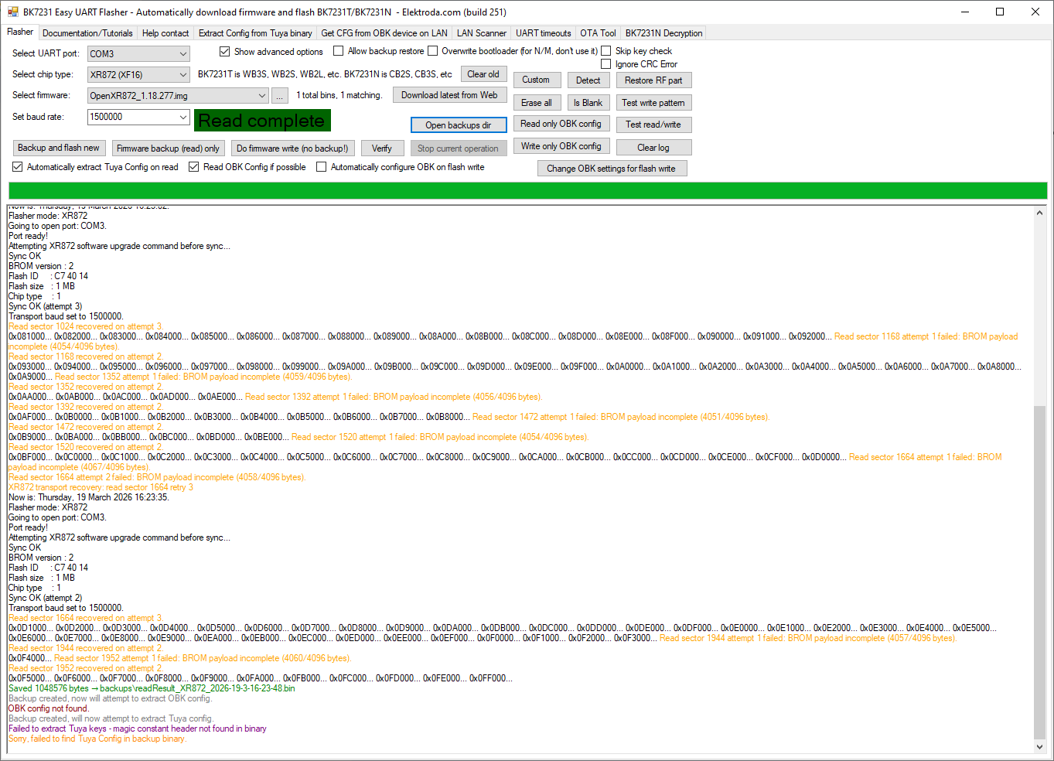The image size is (1054, 761).
Task: Click the 'Open backups dir' button
Action: tap(458, 125)
